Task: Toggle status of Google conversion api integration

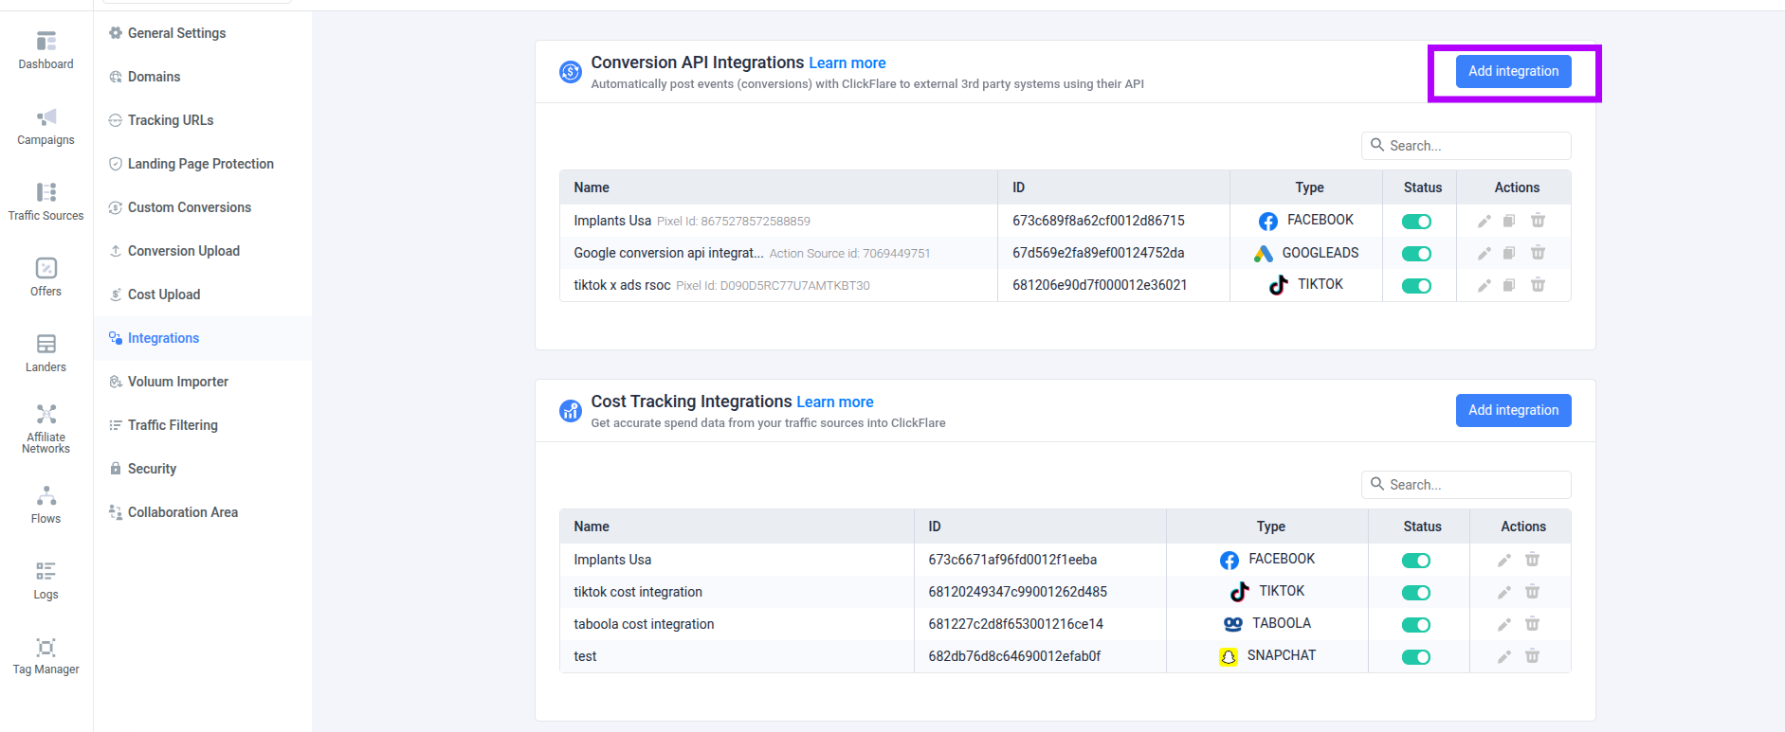Action: [1416, 254]
